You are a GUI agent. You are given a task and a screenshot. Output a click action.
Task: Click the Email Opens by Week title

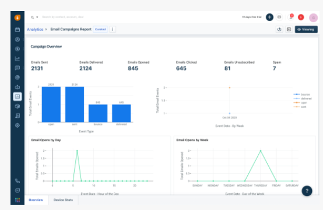(192, 140)
